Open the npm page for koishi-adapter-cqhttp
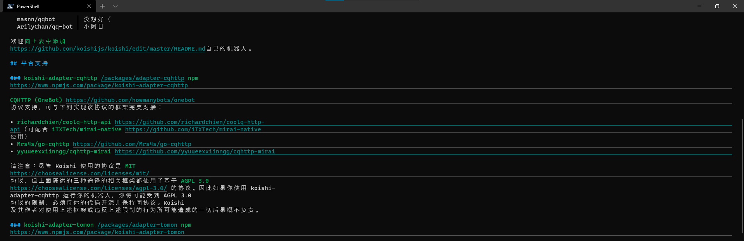This screenshot has height=241, width=744. pyautogui.click(x=99, y=85)
